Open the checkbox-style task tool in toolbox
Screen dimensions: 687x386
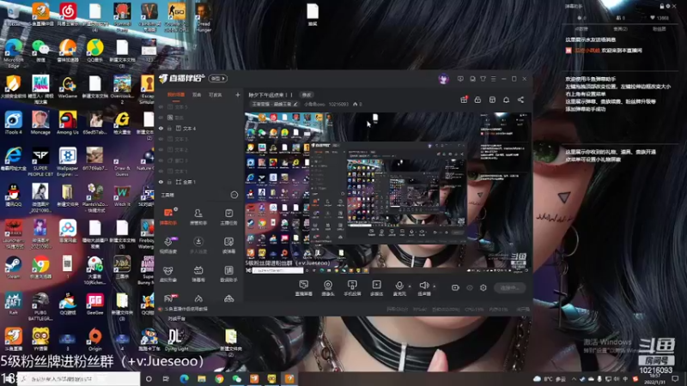(x=228, y=217)
